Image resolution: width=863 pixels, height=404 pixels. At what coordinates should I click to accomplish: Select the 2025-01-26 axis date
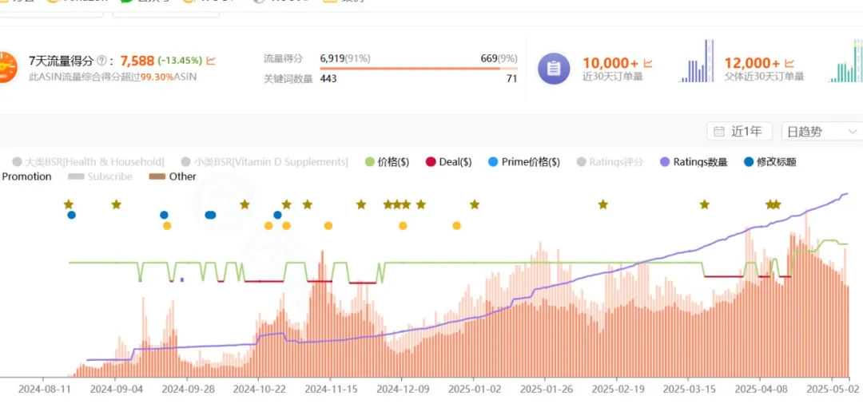[546, 389]
